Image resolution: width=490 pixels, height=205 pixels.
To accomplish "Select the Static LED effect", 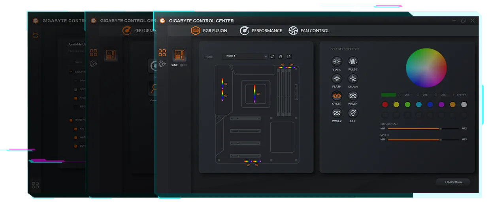I will [x=337, y=61].
